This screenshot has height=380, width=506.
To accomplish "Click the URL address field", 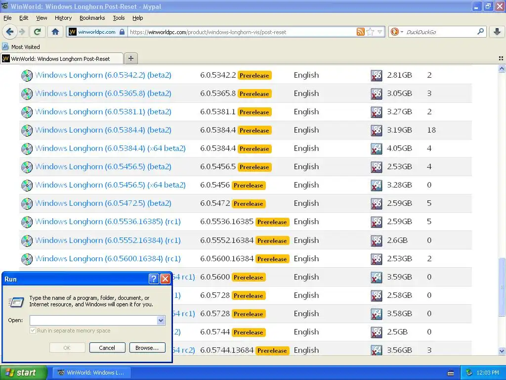I will [241, 32].
